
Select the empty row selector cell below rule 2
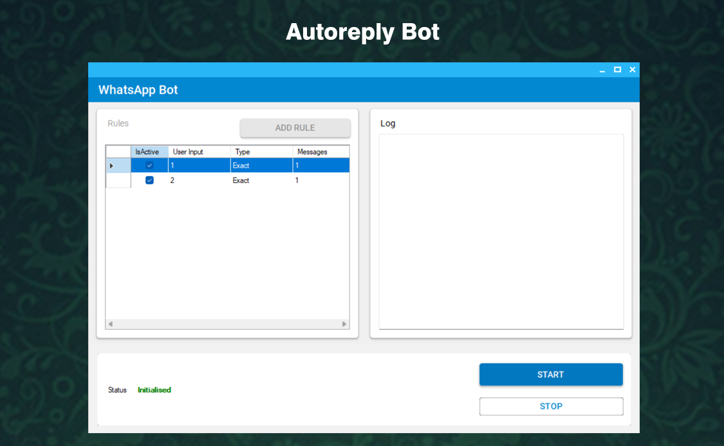118,181
